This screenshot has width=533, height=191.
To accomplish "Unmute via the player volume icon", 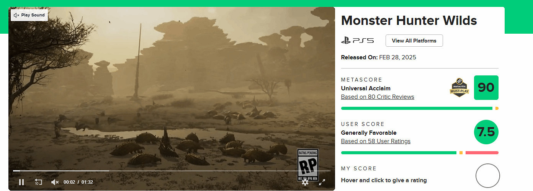I will [55, 182].
